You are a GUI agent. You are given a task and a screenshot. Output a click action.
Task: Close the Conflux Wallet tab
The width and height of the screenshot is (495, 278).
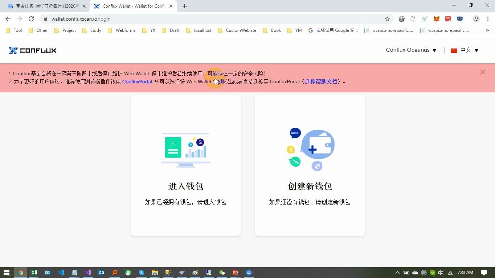click(171, 6)
